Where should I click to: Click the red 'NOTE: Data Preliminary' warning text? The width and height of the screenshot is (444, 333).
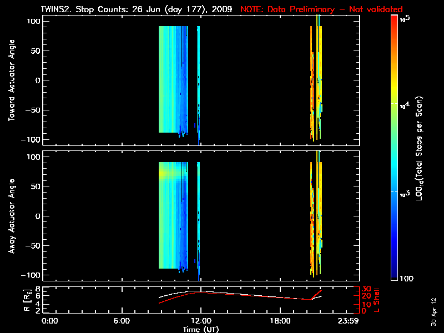(x=321, y=9)
